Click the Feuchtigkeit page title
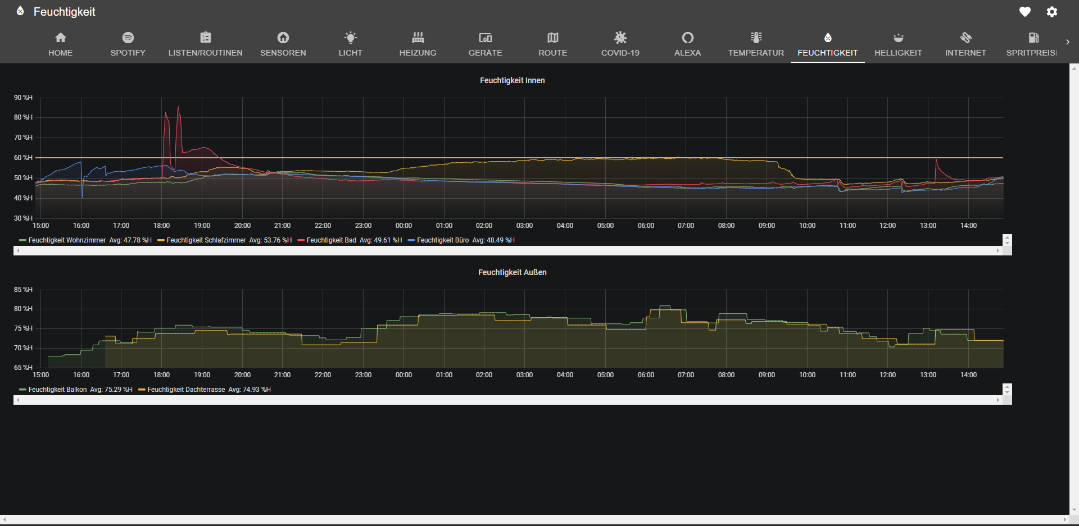Screen dimensions: 1079x526 coord(64,12)
